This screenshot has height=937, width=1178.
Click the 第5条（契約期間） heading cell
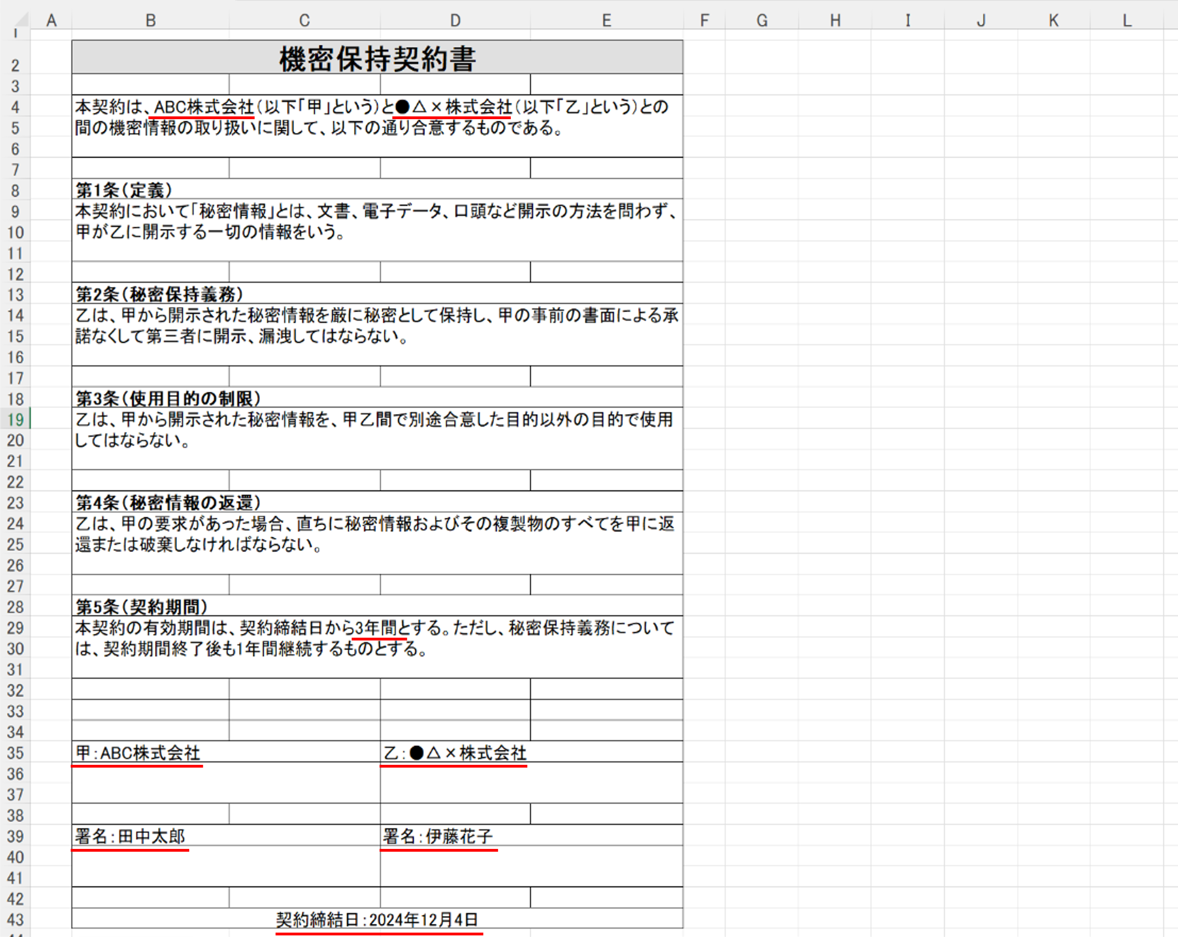point(141,607)
